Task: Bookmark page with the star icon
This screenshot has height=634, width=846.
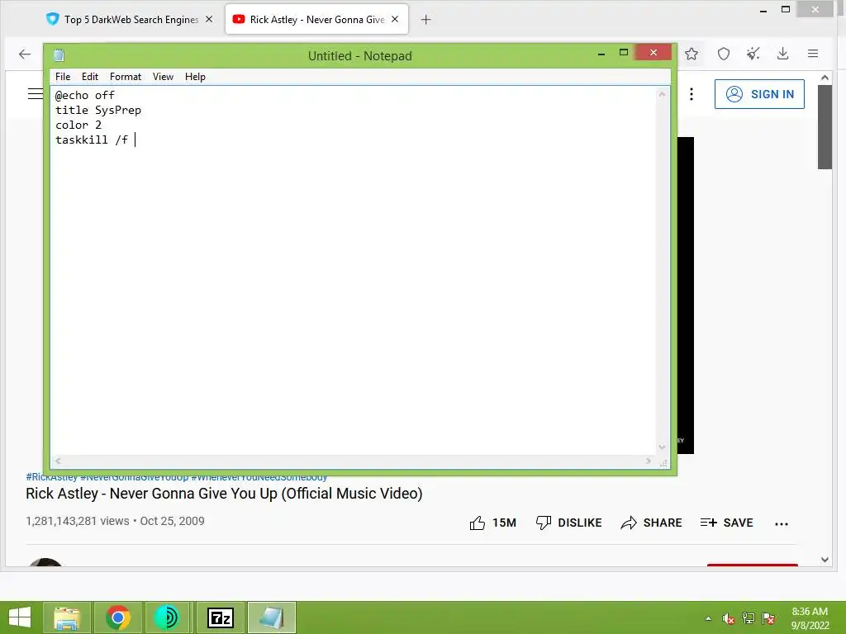Action: click(692, 54)
